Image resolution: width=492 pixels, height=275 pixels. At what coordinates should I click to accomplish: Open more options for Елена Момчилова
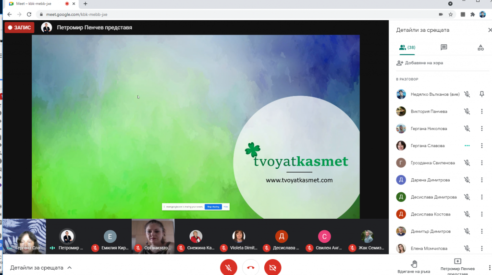coord(481,248)
